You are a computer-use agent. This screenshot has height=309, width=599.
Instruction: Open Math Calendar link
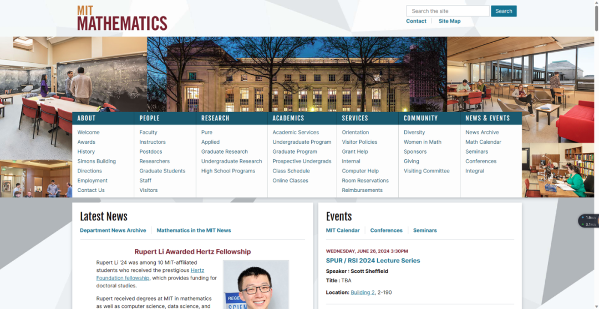pos(483,141)
